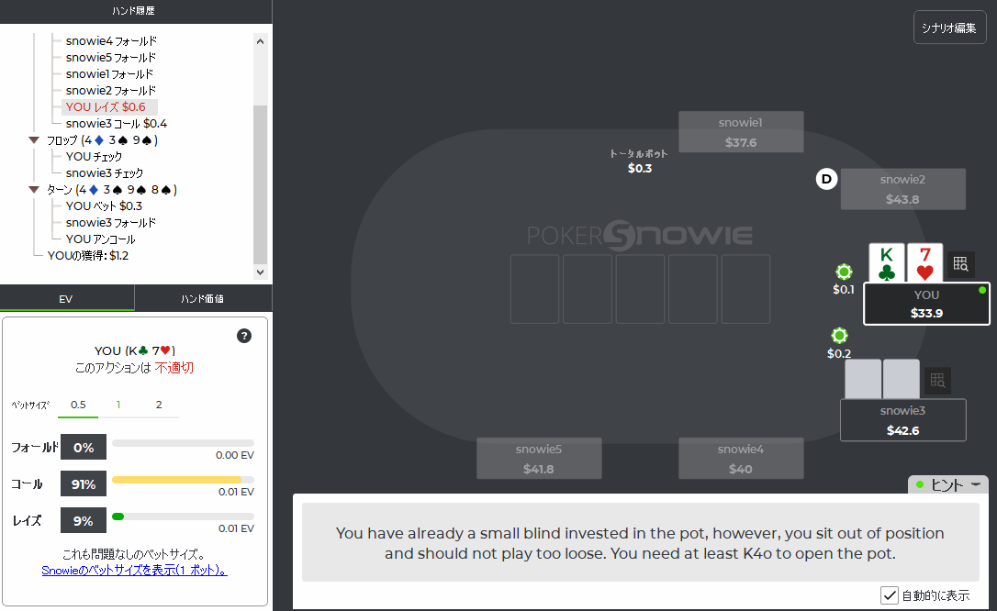This screenshot has width=997, height=611.
Task: Open YOU's hand range grid icon
Action: [x=961, y=263]
